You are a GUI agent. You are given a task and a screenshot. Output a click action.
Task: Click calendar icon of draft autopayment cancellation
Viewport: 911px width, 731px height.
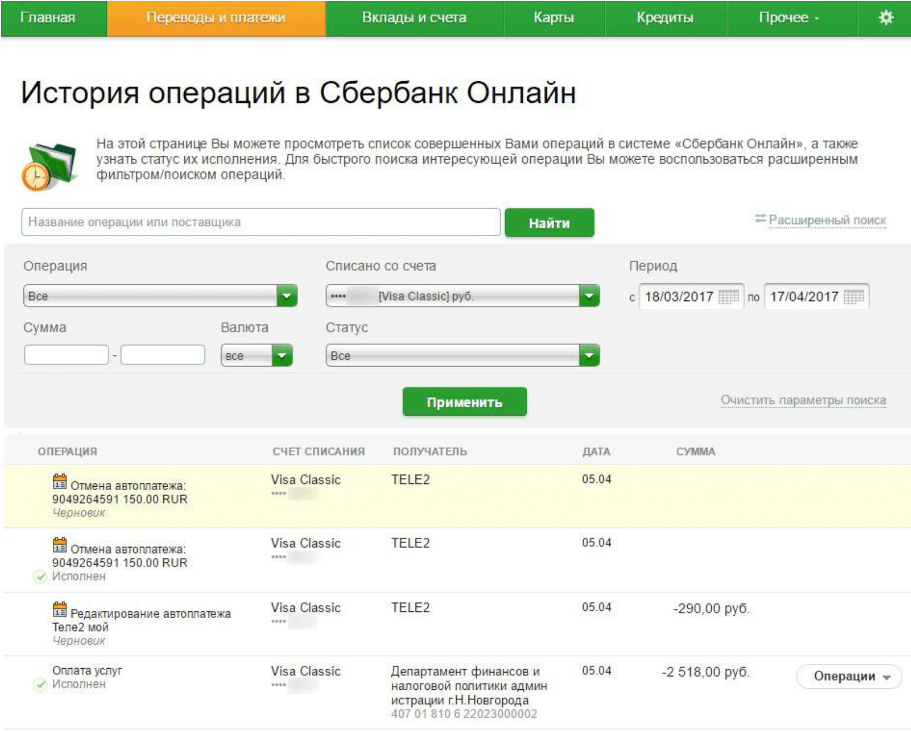point(60,481)
